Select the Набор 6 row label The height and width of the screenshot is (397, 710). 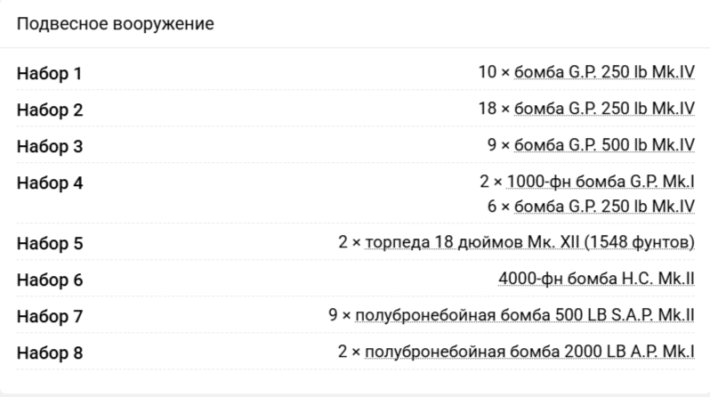(49, 280)
